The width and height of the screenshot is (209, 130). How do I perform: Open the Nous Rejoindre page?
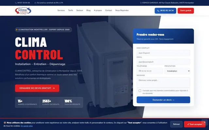tap(122, 10)
